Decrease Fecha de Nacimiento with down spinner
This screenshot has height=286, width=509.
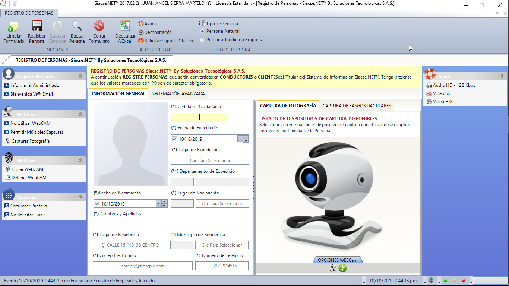pyautogui.click(x=164, y=206)
